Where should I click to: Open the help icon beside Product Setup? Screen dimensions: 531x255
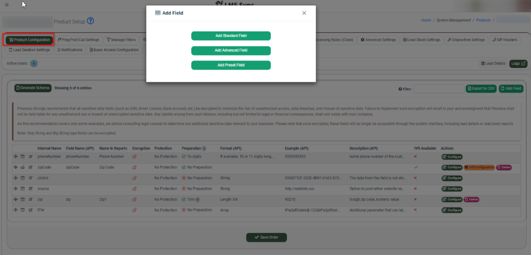click(x=91, y=21)
